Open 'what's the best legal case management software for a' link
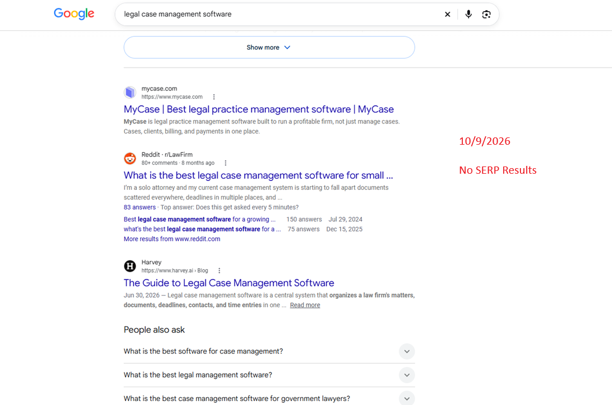Screen dimensions: 612x405 point(202,229)
